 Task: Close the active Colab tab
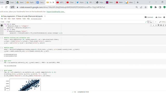53,2
